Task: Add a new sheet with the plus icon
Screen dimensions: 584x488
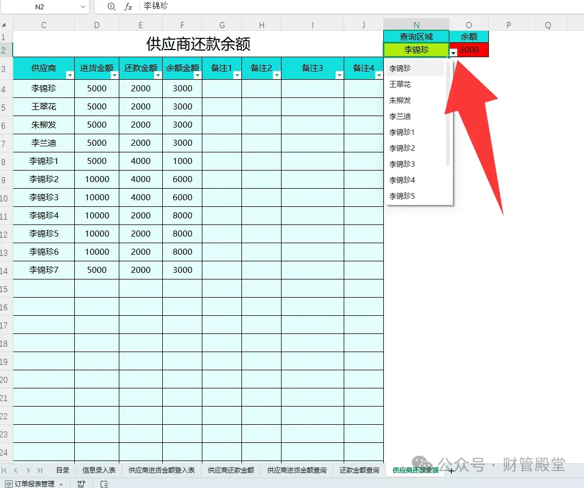Action: click(451, 471)
